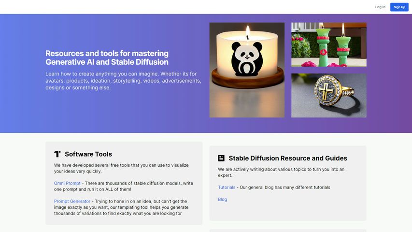Open the Omni Prompt link
The width and height of the screenshot is (412, 232).
pyautogui.click(x=67, y=183)
